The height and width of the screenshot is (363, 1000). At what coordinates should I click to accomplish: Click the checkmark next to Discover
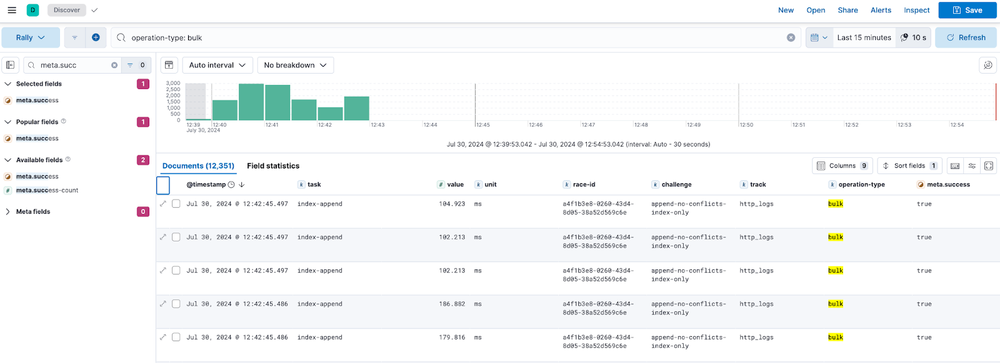94,10
